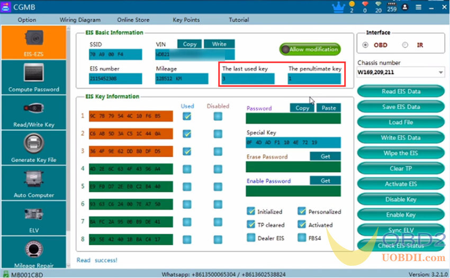Image resolution: width=450 pixels, height=278 pixels.
Task: Click the Special Key field
Action: pyautogui.click(x=293, y=143)
